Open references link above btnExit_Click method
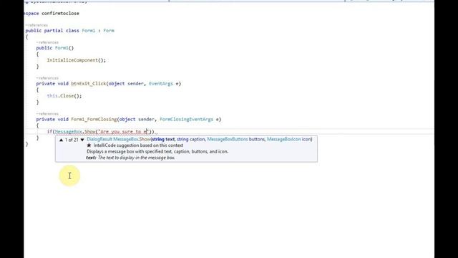Screen dimensions: 458x258 (47, 78)
